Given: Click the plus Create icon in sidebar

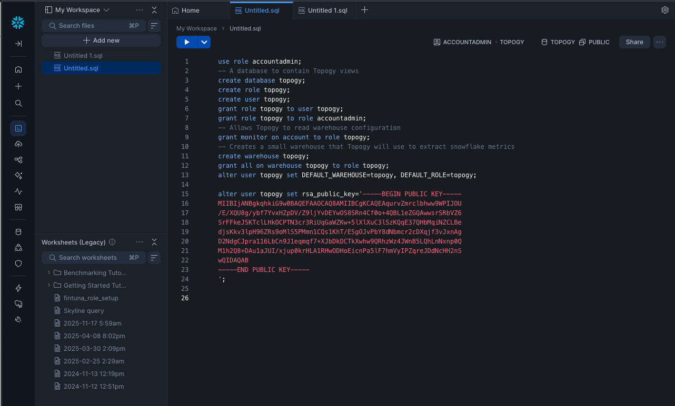Looking at the screenshot, I should pos(18,86).
